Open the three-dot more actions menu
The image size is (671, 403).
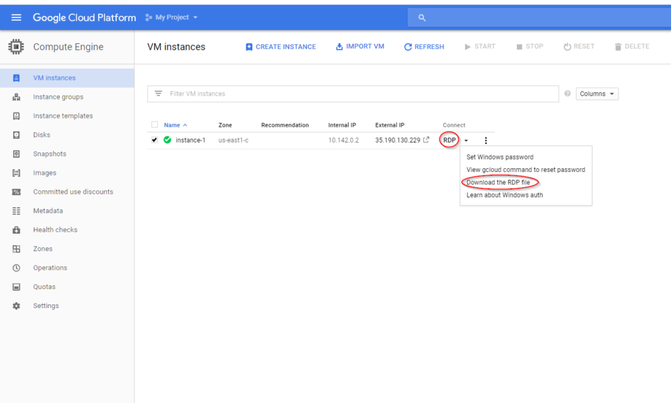(486, 140)
